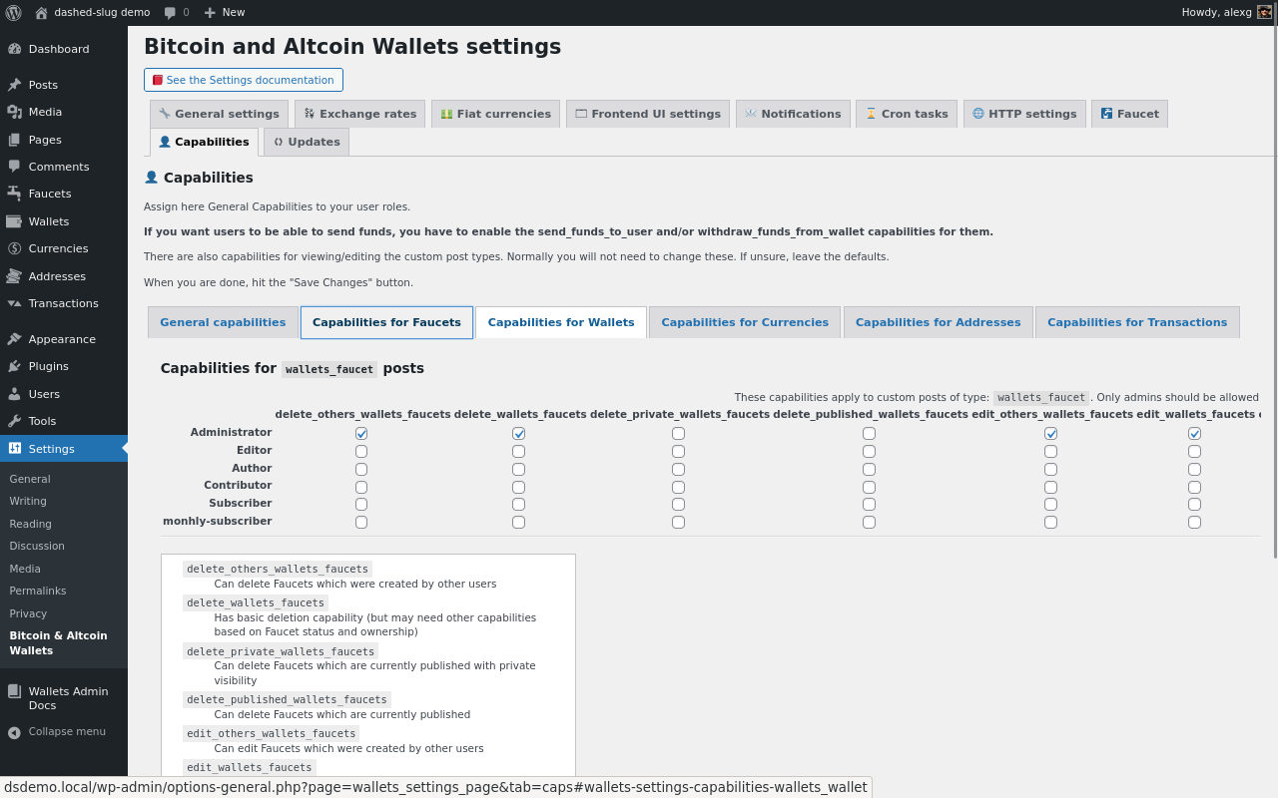Open Writing settings submenu link
1278x798 pixels.
pyautogui.click(x=28, y=501)
